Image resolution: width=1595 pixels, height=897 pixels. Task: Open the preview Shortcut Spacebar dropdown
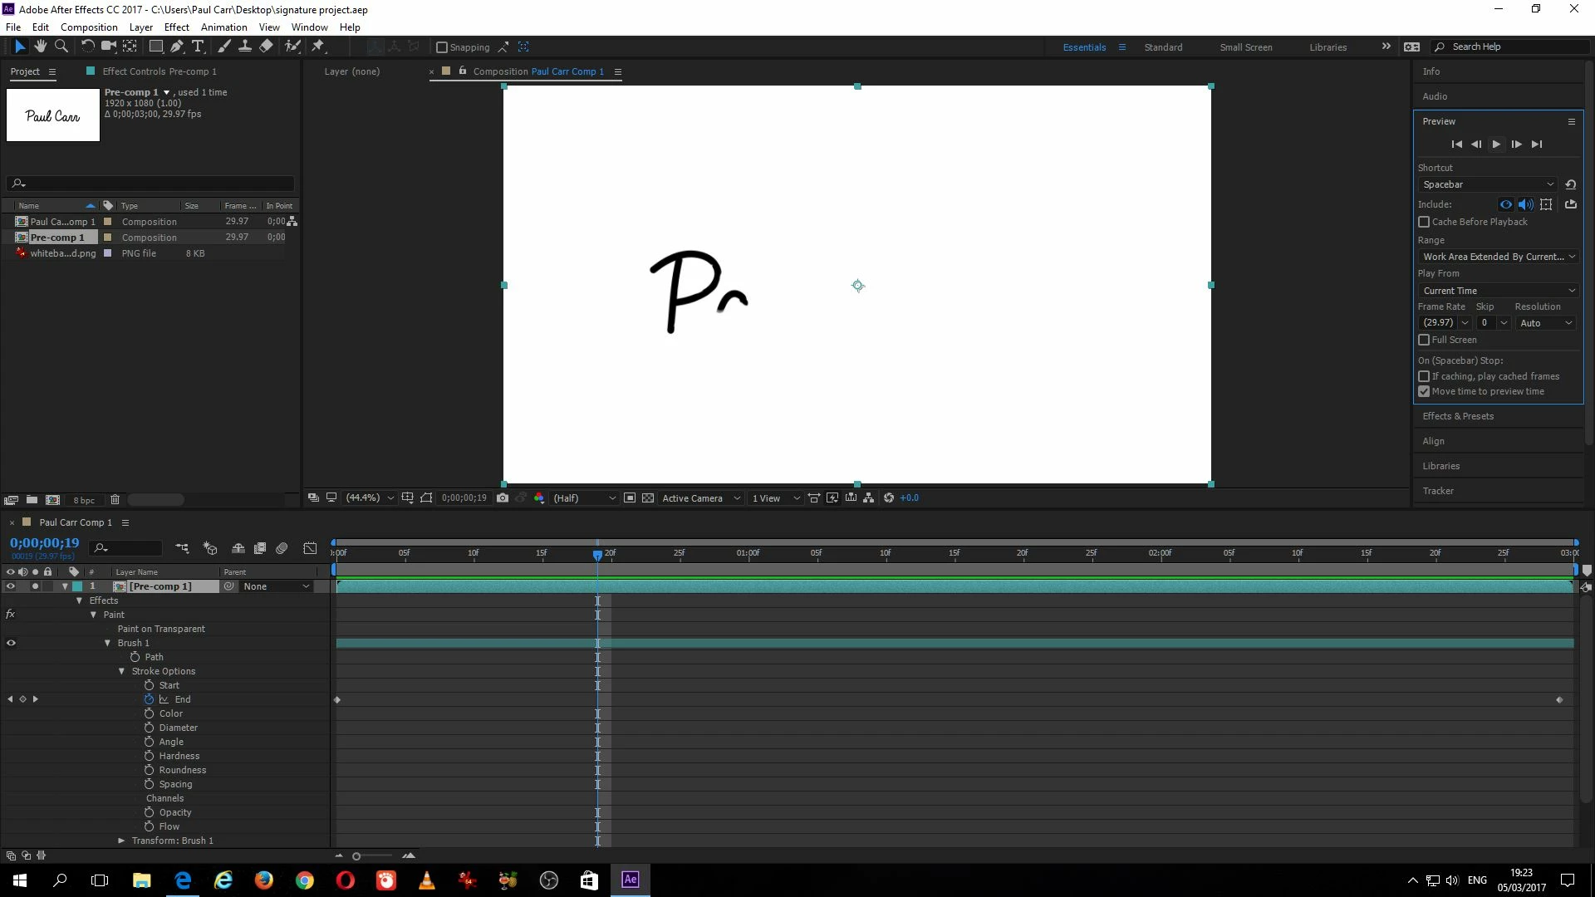click(1487, 184)
